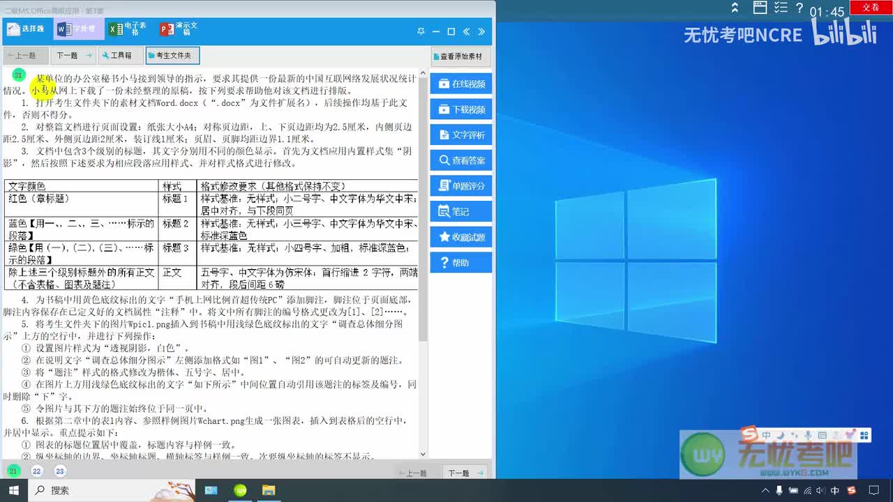Click the scroll-up arrow of question pane

(423, 73)
